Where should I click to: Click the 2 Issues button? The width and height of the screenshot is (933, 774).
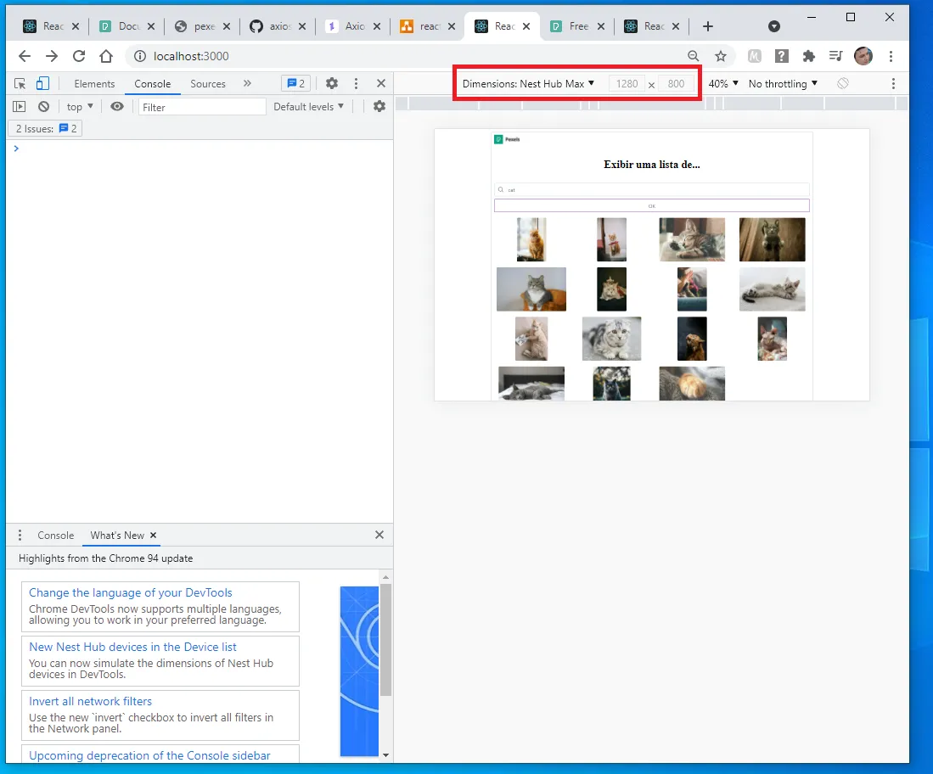[45, 128]
